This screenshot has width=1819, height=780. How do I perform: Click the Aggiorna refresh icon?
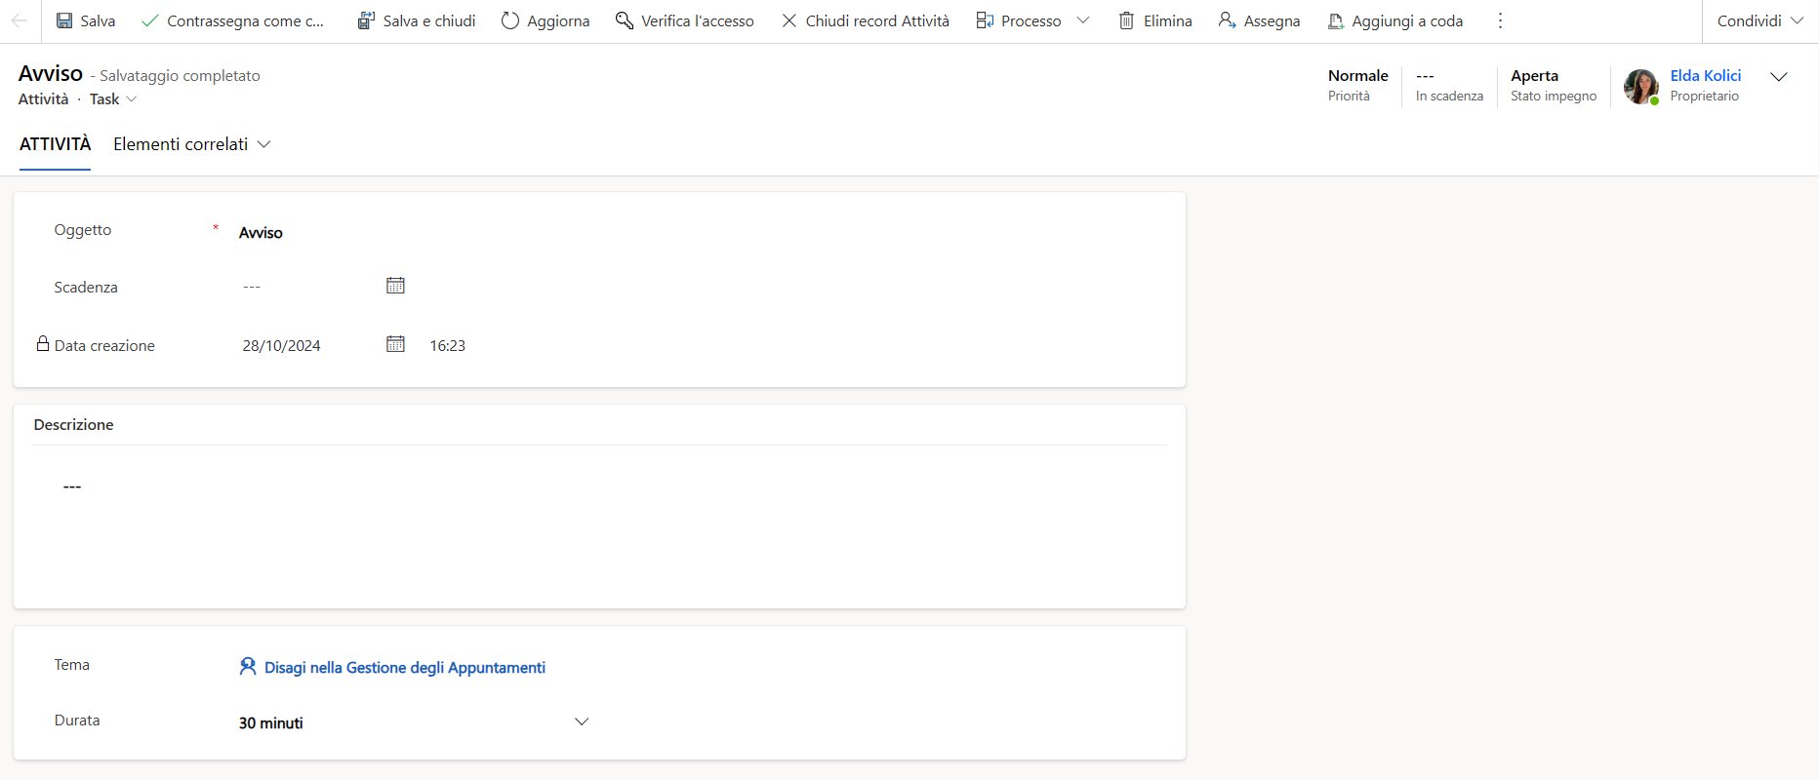510,20
